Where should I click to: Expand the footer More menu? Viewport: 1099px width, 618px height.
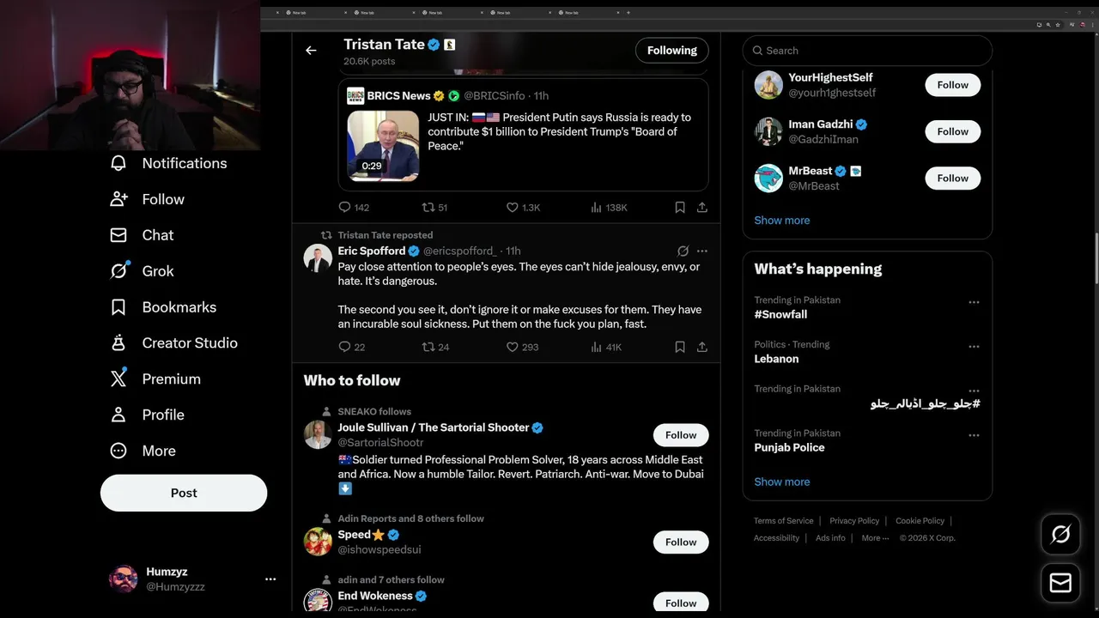tap(875, 538)
